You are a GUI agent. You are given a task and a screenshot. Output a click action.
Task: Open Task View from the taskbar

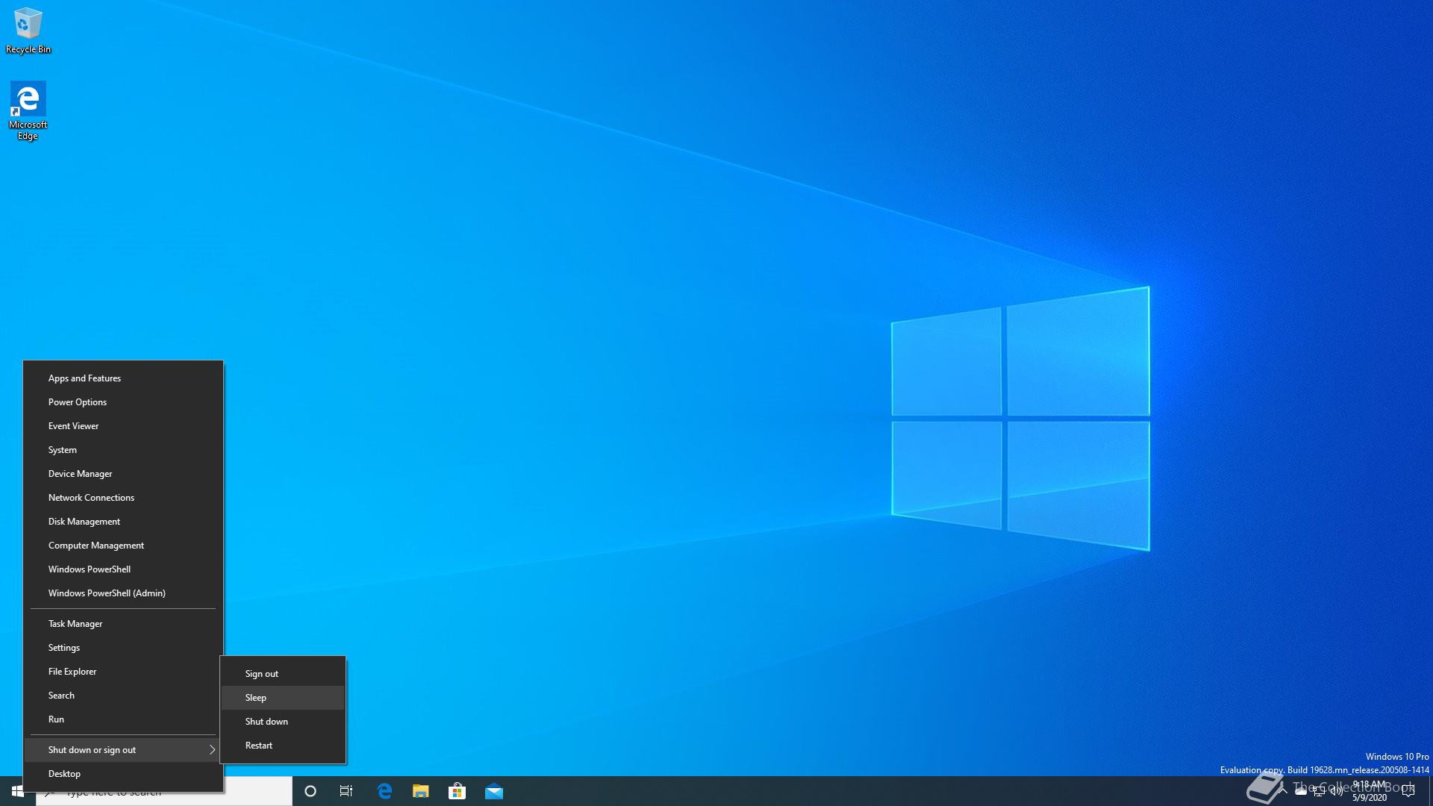click(x=346, y=791)
